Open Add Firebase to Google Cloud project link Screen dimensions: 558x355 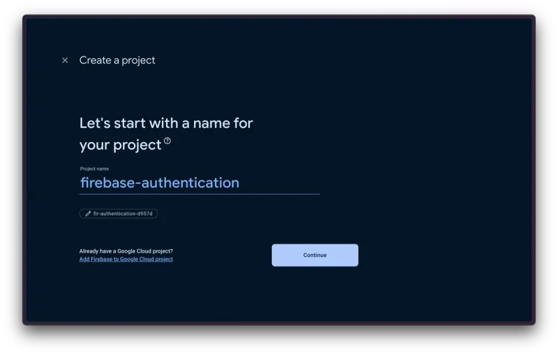click(x=126, y=259)
